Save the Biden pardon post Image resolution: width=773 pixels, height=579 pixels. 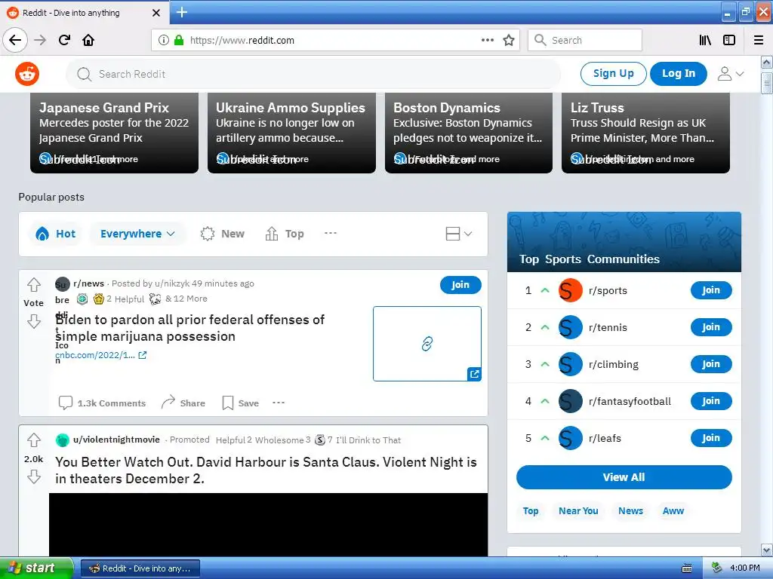point(240,403)
